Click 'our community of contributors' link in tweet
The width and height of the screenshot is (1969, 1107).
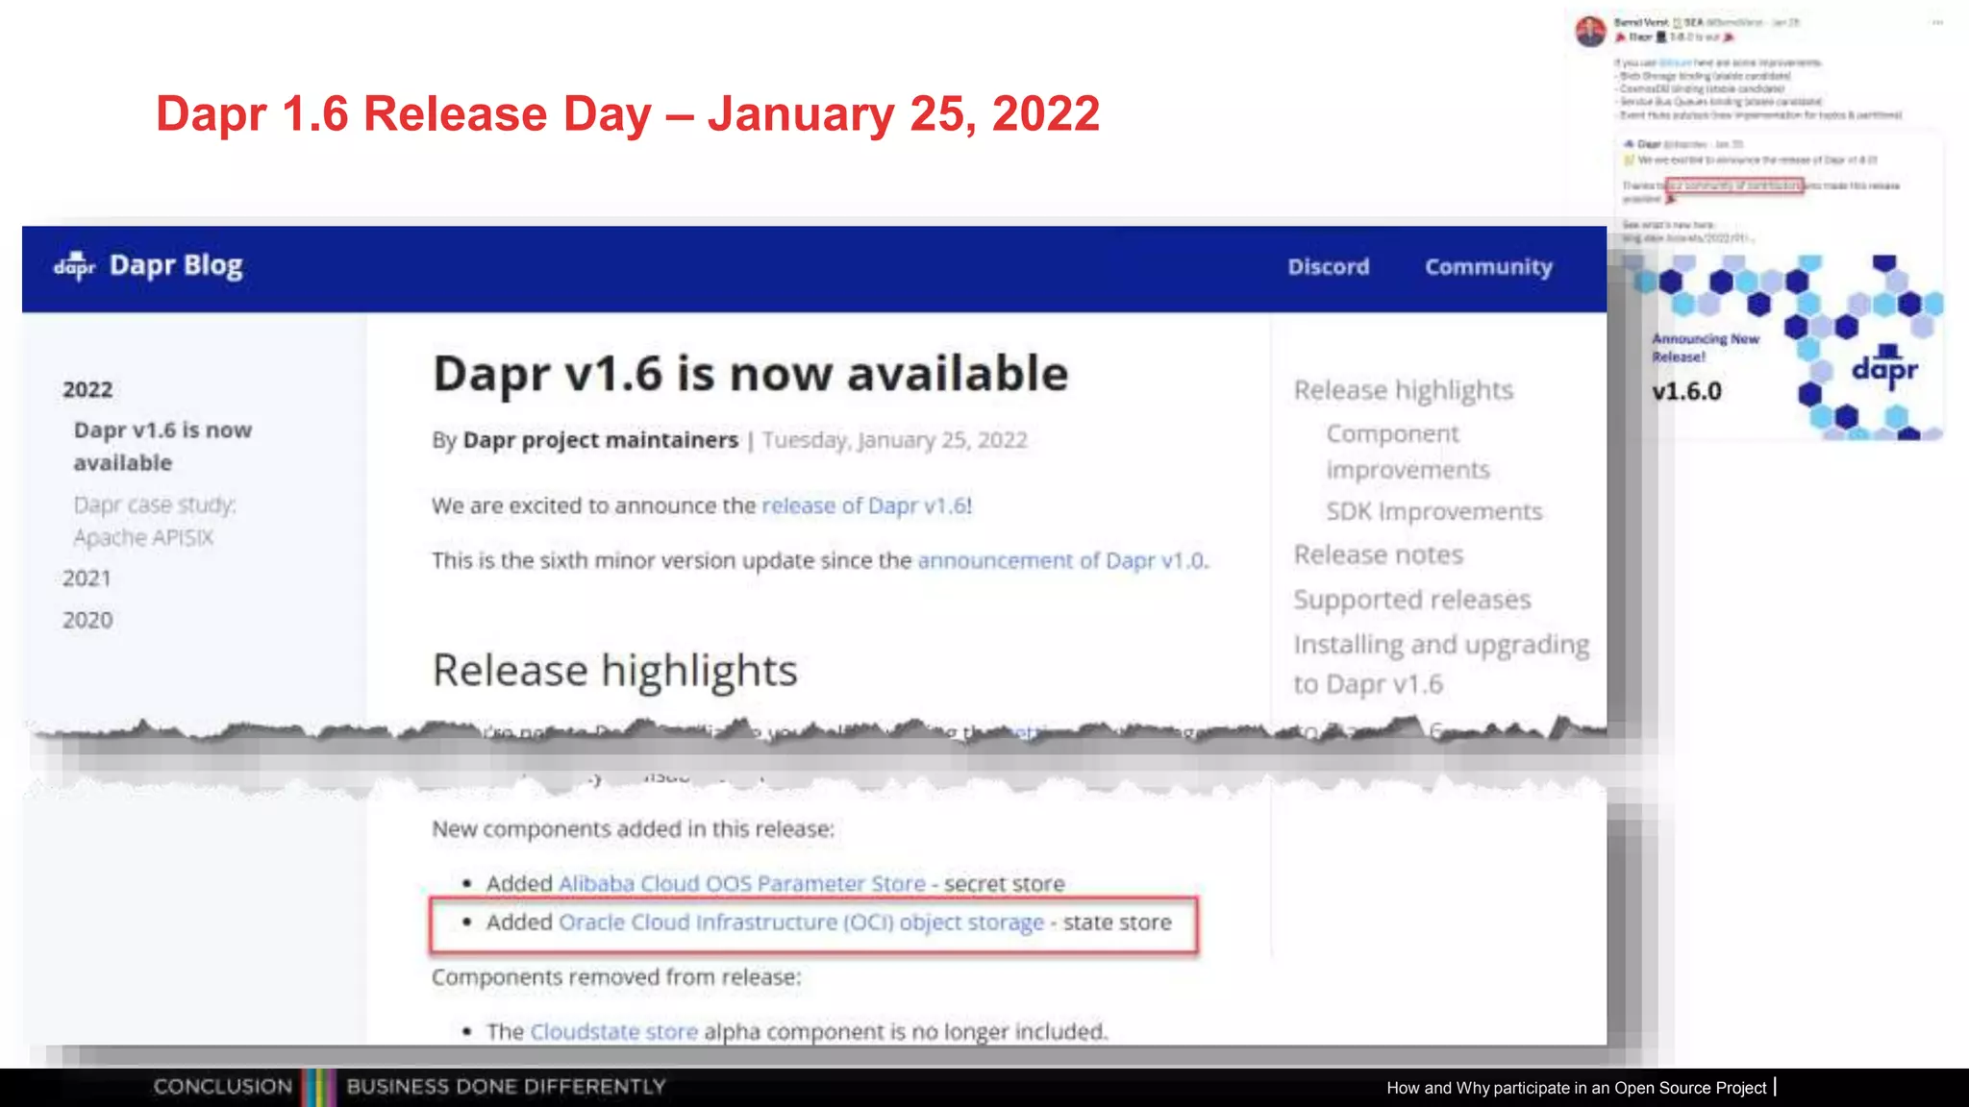[x=1734, y=185]
